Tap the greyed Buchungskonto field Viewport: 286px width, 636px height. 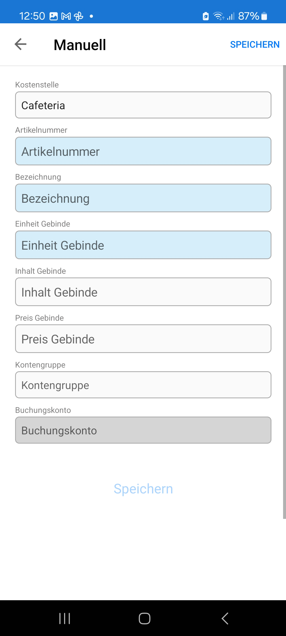point(143,430)
